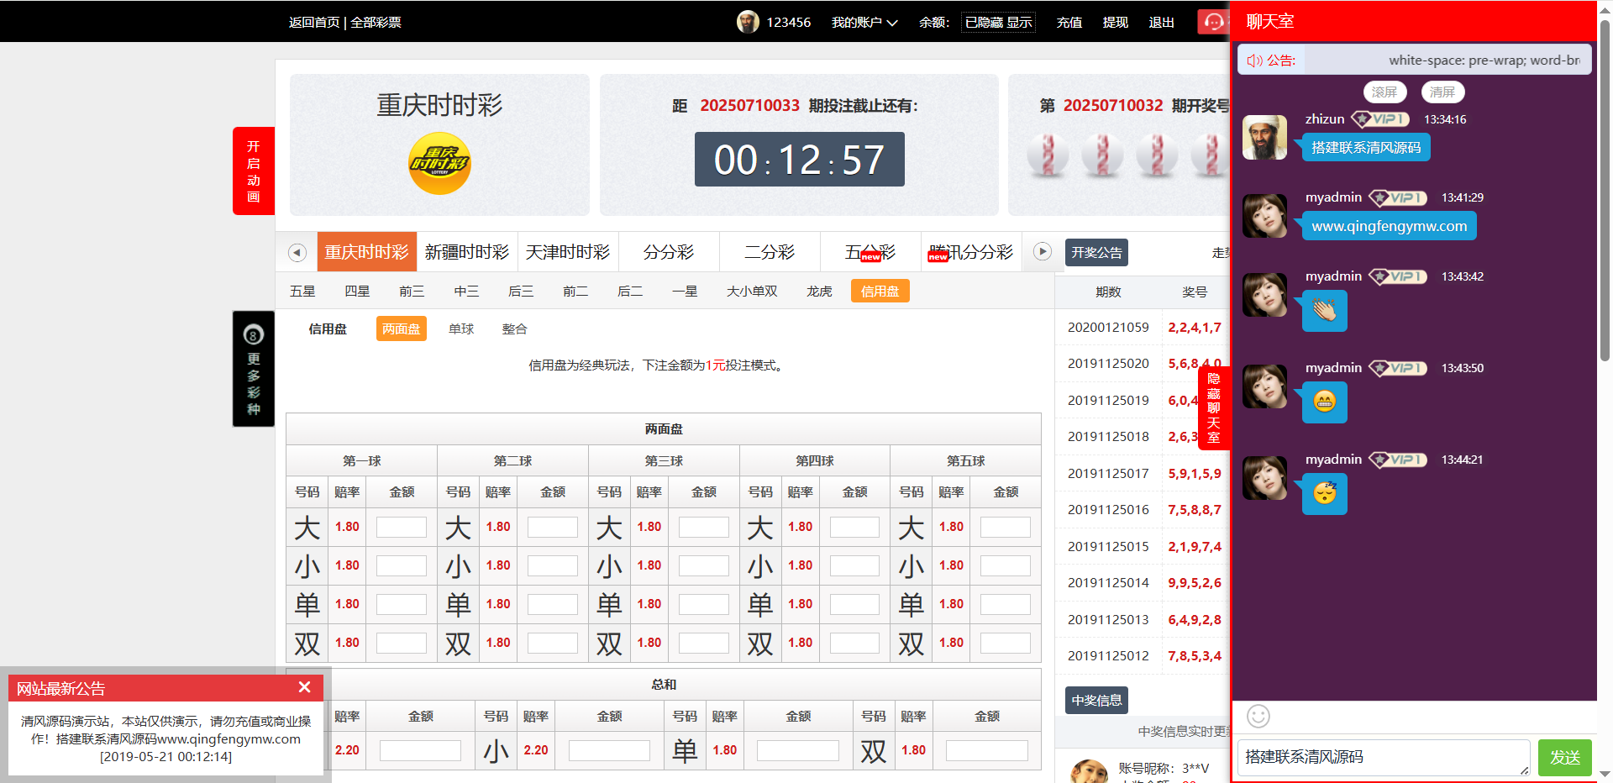The height and width of the screenshot is (783, 1613).
Task: Click the www.qingfengymw.com chat link
Action: coord(1389,226)
